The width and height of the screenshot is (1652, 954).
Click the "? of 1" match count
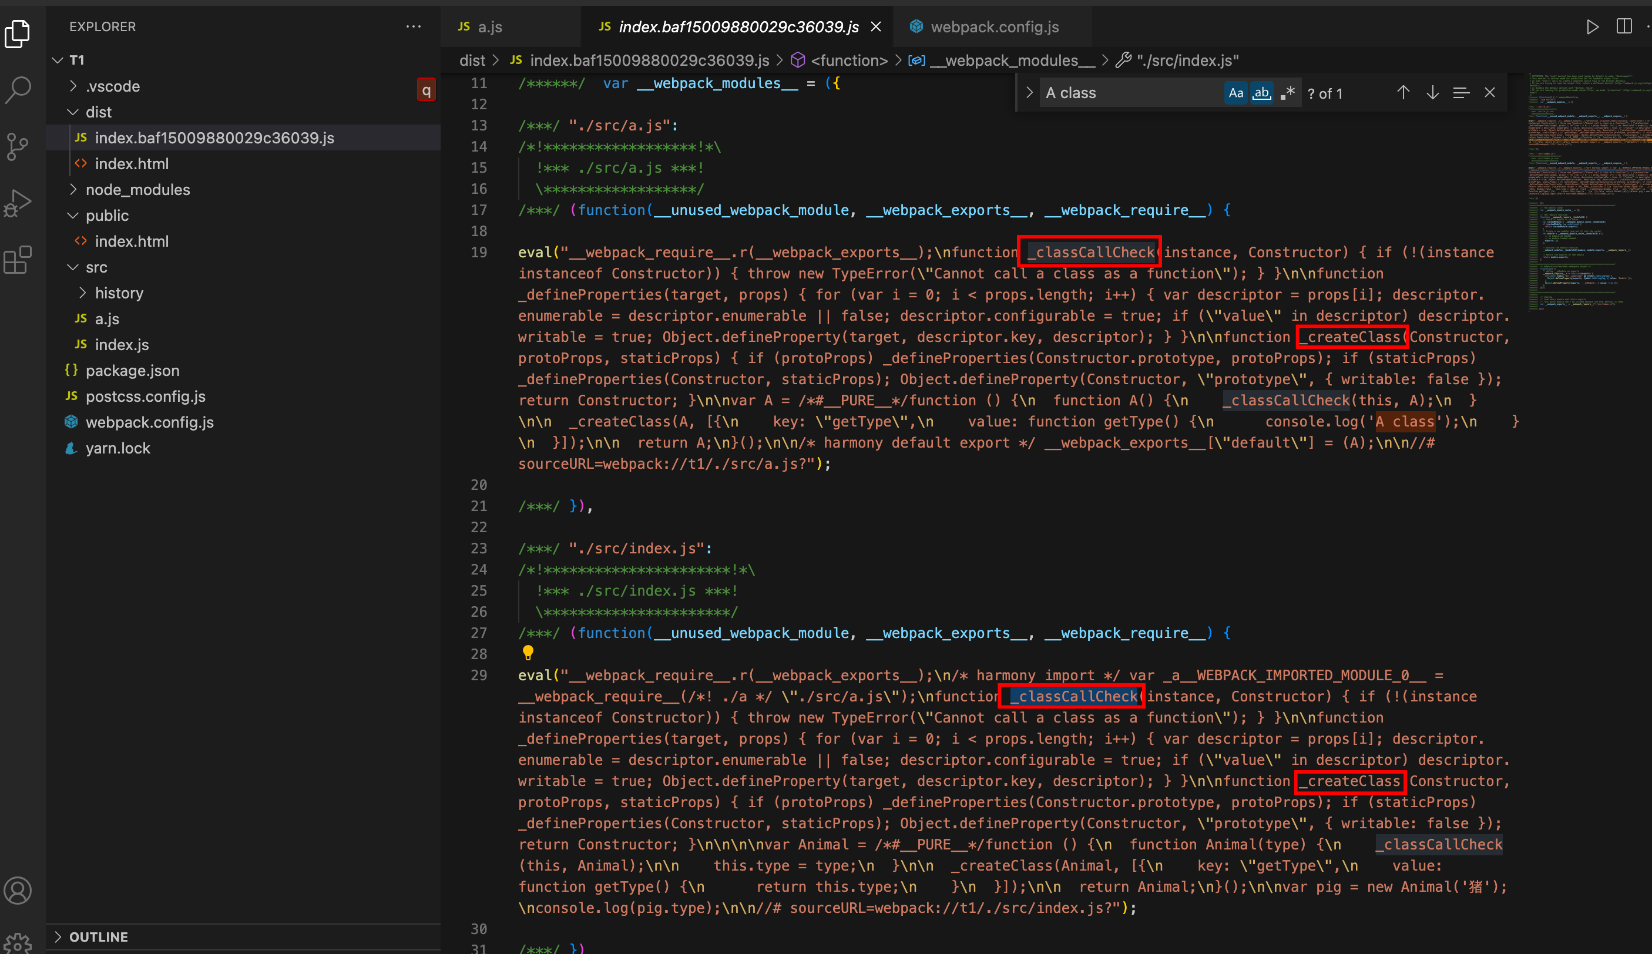point(1324,93)
